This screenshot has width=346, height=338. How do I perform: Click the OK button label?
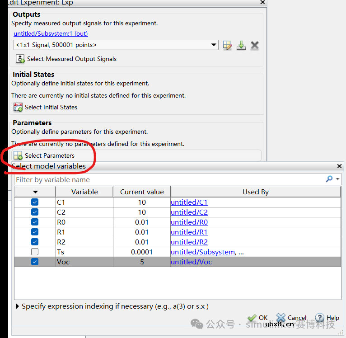(x=263, y=318)
